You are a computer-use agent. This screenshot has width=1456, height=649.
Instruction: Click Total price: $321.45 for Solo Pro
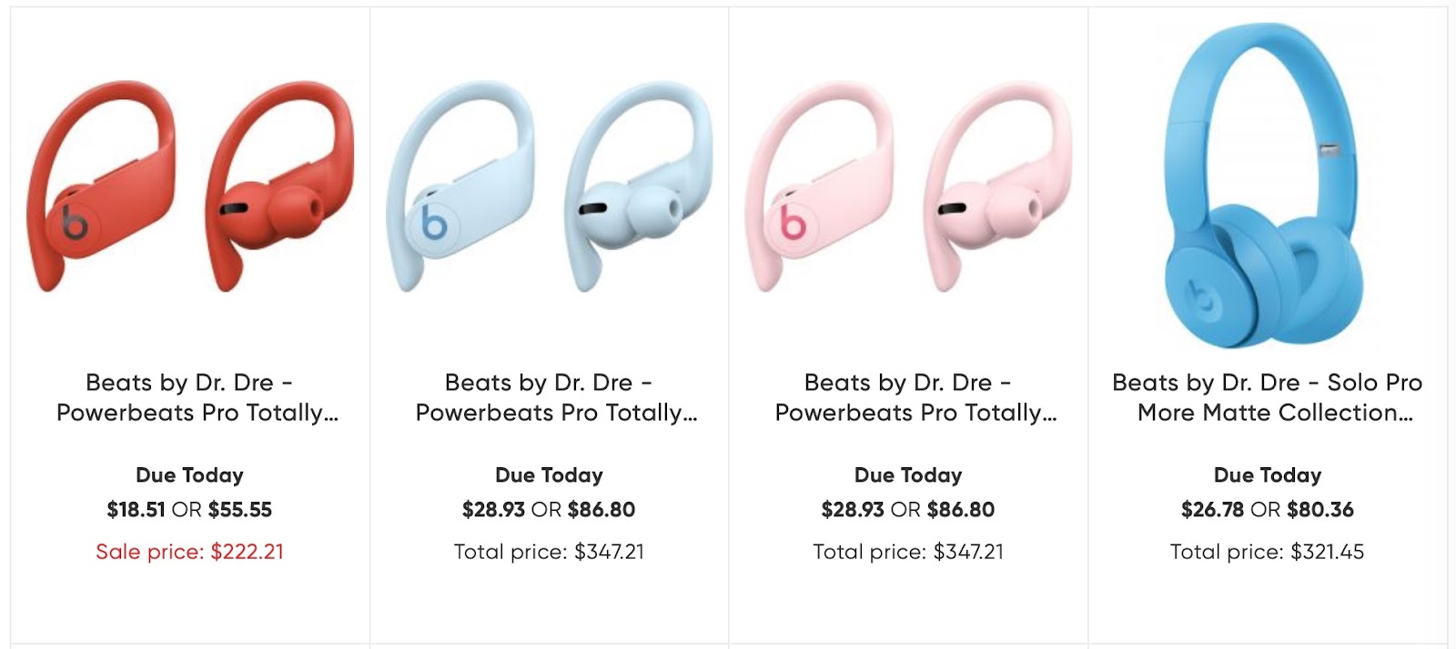pos(1268,552)
